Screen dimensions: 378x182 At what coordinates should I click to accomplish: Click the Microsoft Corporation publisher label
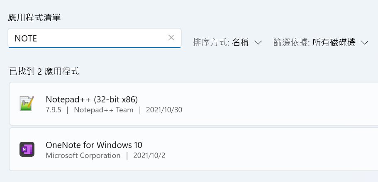83,155
